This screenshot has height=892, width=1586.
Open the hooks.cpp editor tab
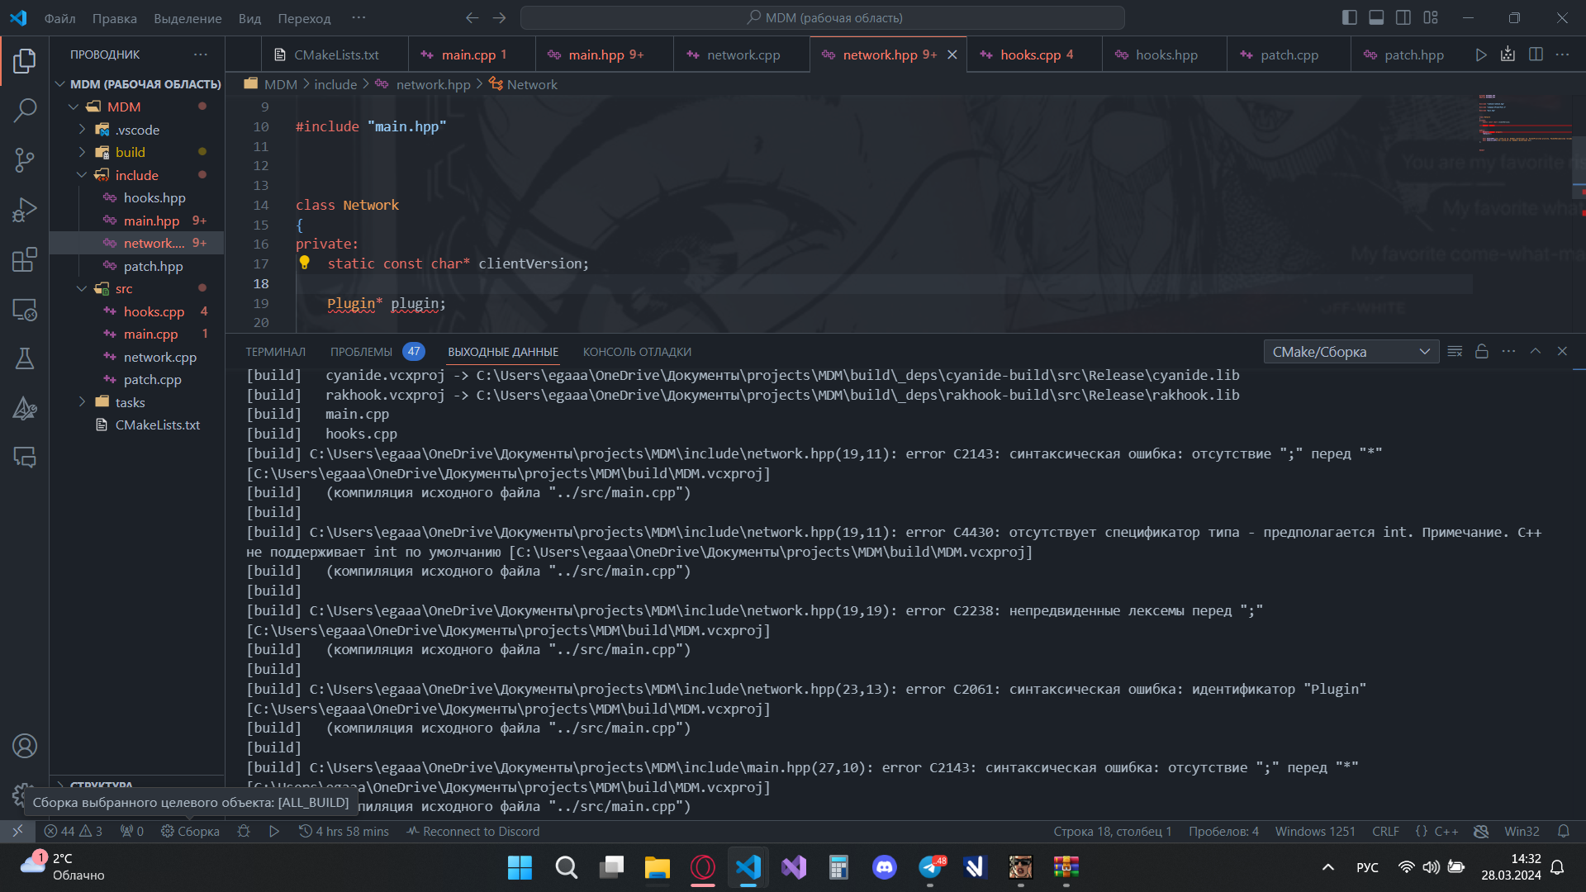pos(1030,55)
